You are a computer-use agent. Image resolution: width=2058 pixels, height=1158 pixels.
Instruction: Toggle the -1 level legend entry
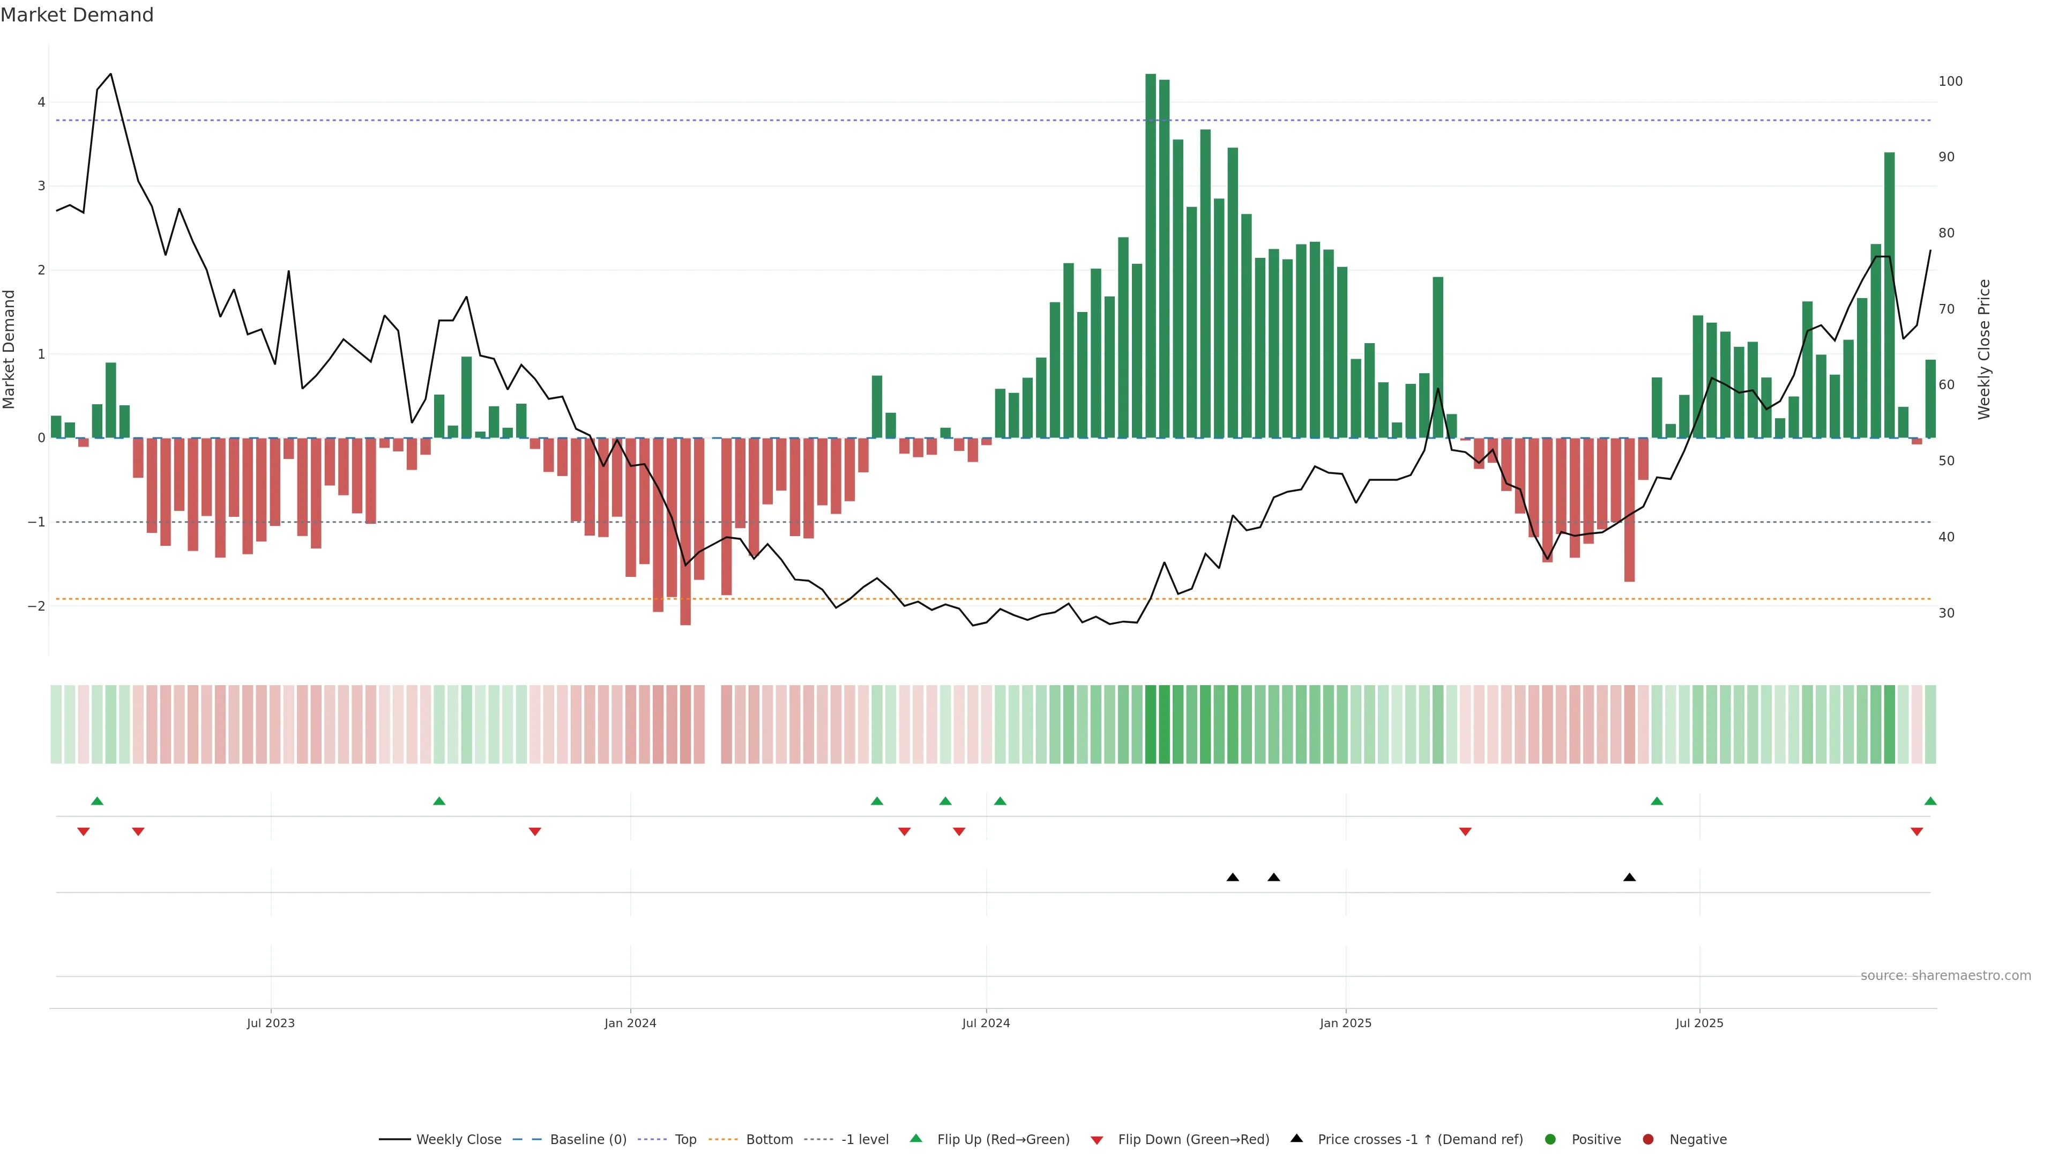864,1140
